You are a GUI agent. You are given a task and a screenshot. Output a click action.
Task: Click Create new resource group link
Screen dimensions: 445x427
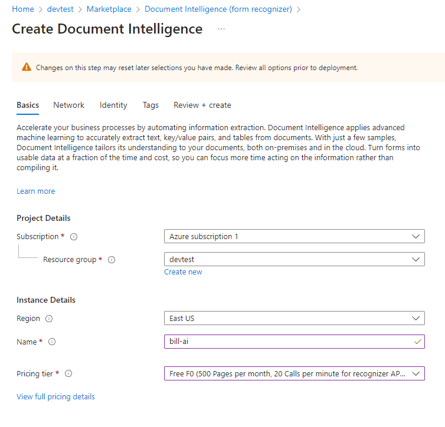(183, 272)
